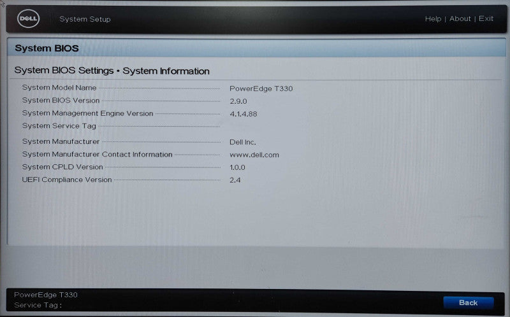Select the System Manufacturer label
Screen dimensions: 510x317
click(61, 141)
